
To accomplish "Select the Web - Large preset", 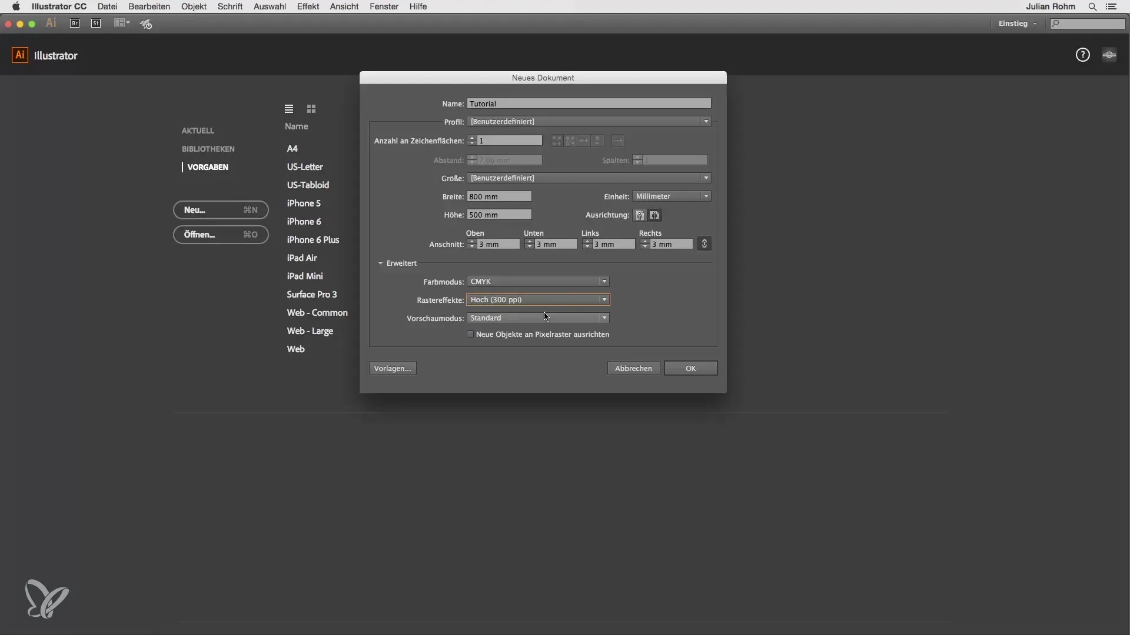I will coord(310,331).
